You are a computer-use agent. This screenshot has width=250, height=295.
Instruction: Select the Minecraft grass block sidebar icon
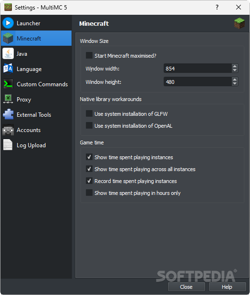click(x=8, y=38)
